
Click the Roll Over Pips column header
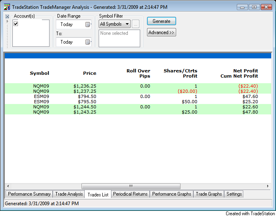click(138, 73)
